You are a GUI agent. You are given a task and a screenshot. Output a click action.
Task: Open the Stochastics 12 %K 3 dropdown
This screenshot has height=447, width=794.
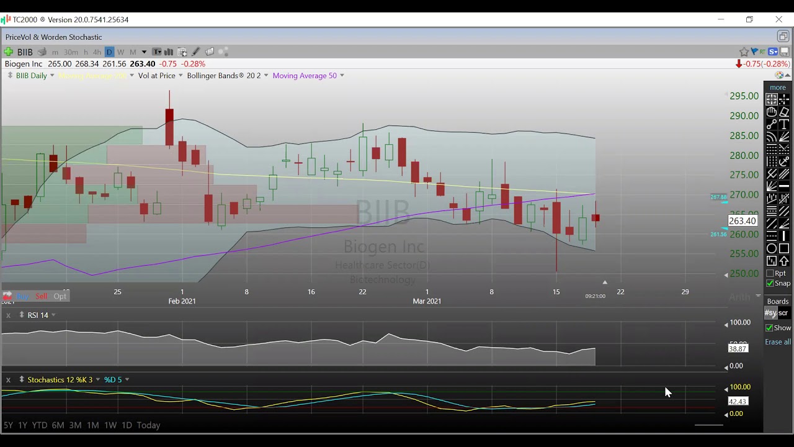click(97, 379)
